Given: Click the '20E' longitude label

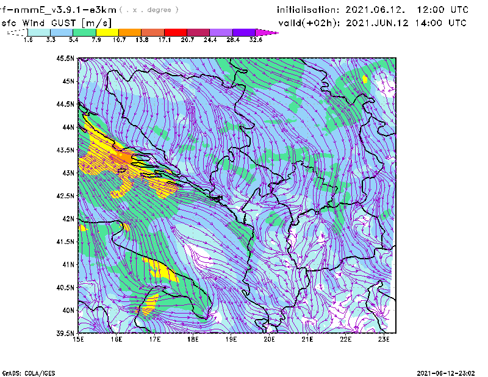Looking at the screenshot, I should pos(269,339).
